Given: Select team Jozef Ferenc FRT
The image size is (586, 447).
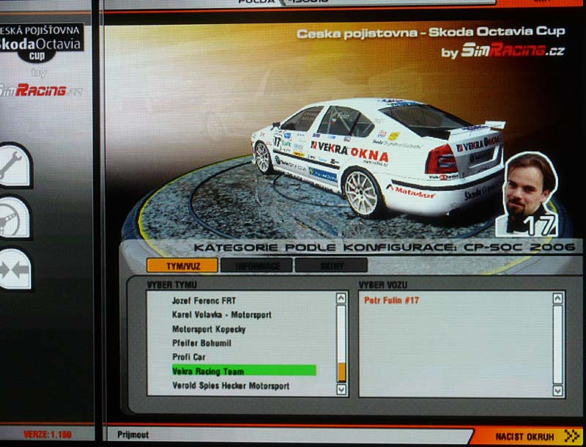Looking at the screenshot, I should point(204,300).
